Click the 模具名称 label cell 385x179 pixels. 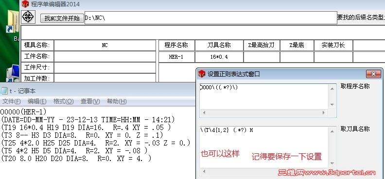37,45
